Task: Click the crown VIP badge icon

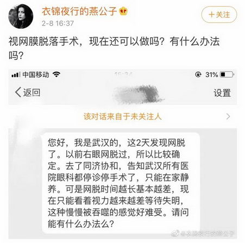Action: click(x=123, y=11)
